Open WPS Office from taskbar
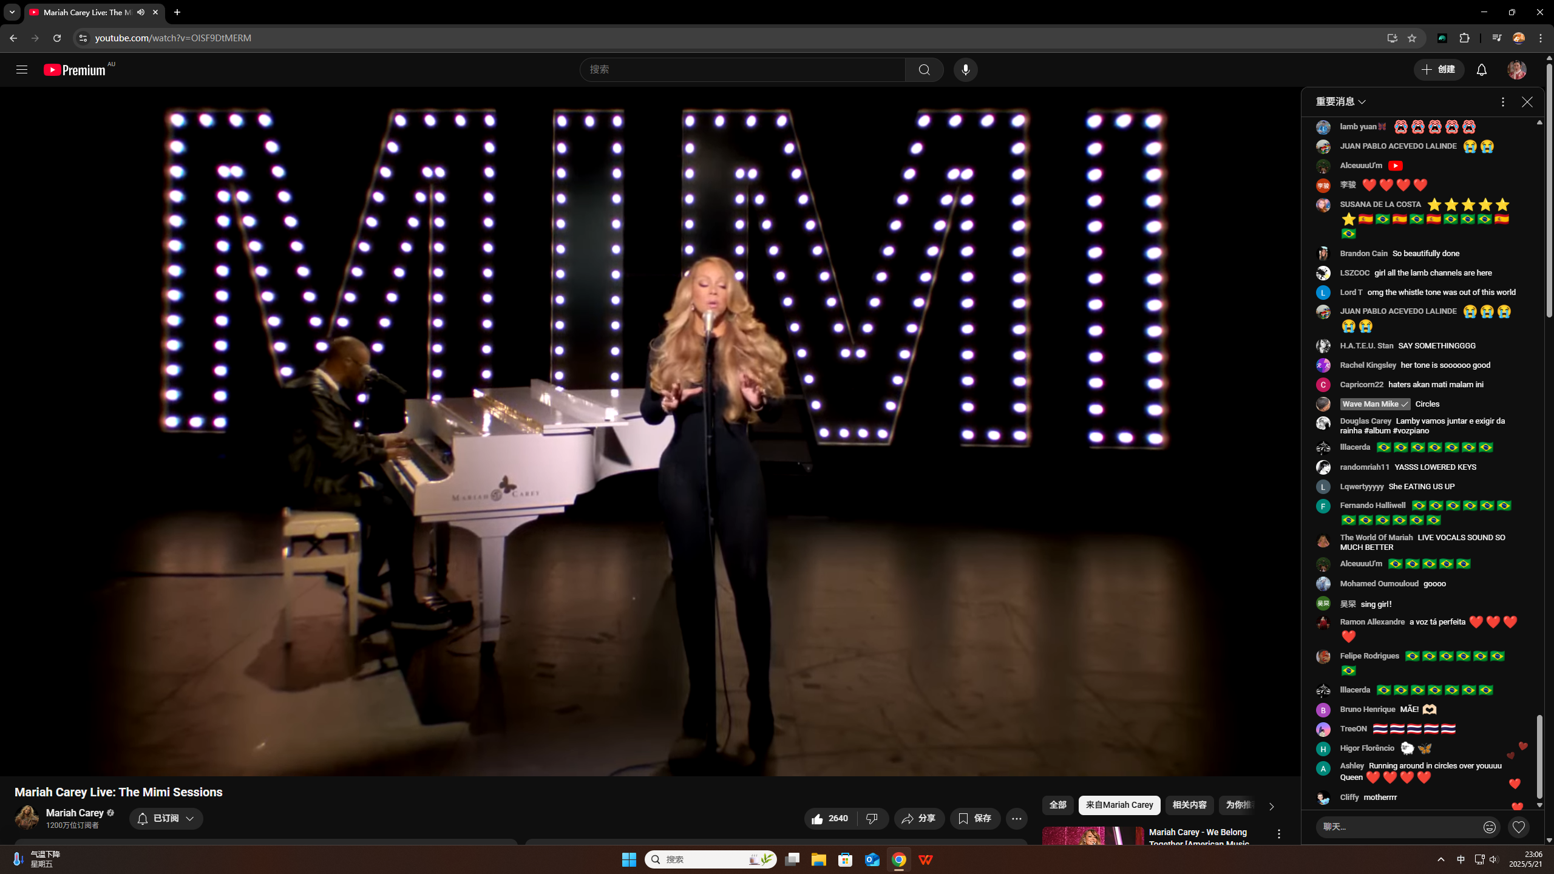 pyautogui.click(x=925, y=859)
